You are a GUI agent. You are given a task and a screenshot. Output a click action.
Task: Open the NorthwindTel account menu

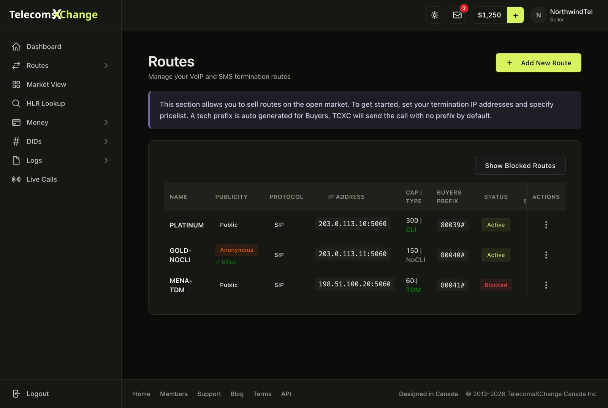pos(562,15)
